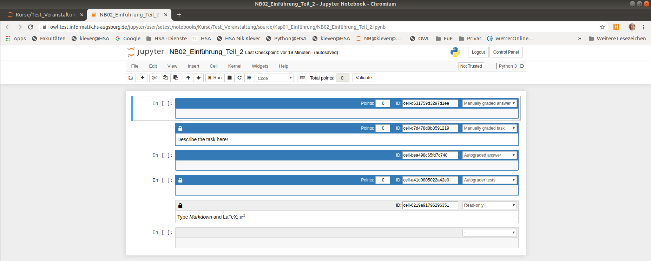
Task: Move selected cell up arrow
Action: [188, 78]
